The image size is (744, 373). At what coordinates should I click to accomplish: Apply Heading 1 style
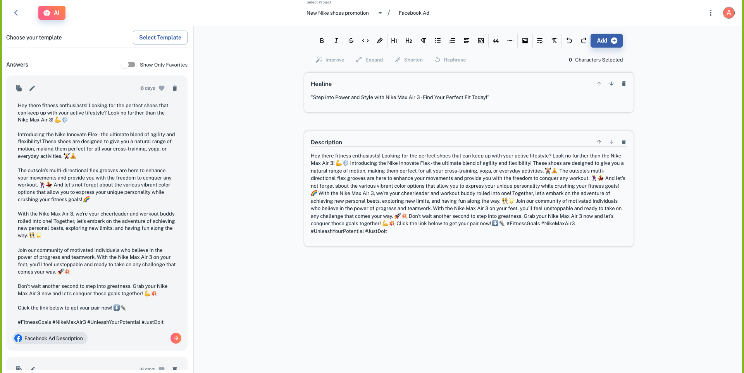394,41
